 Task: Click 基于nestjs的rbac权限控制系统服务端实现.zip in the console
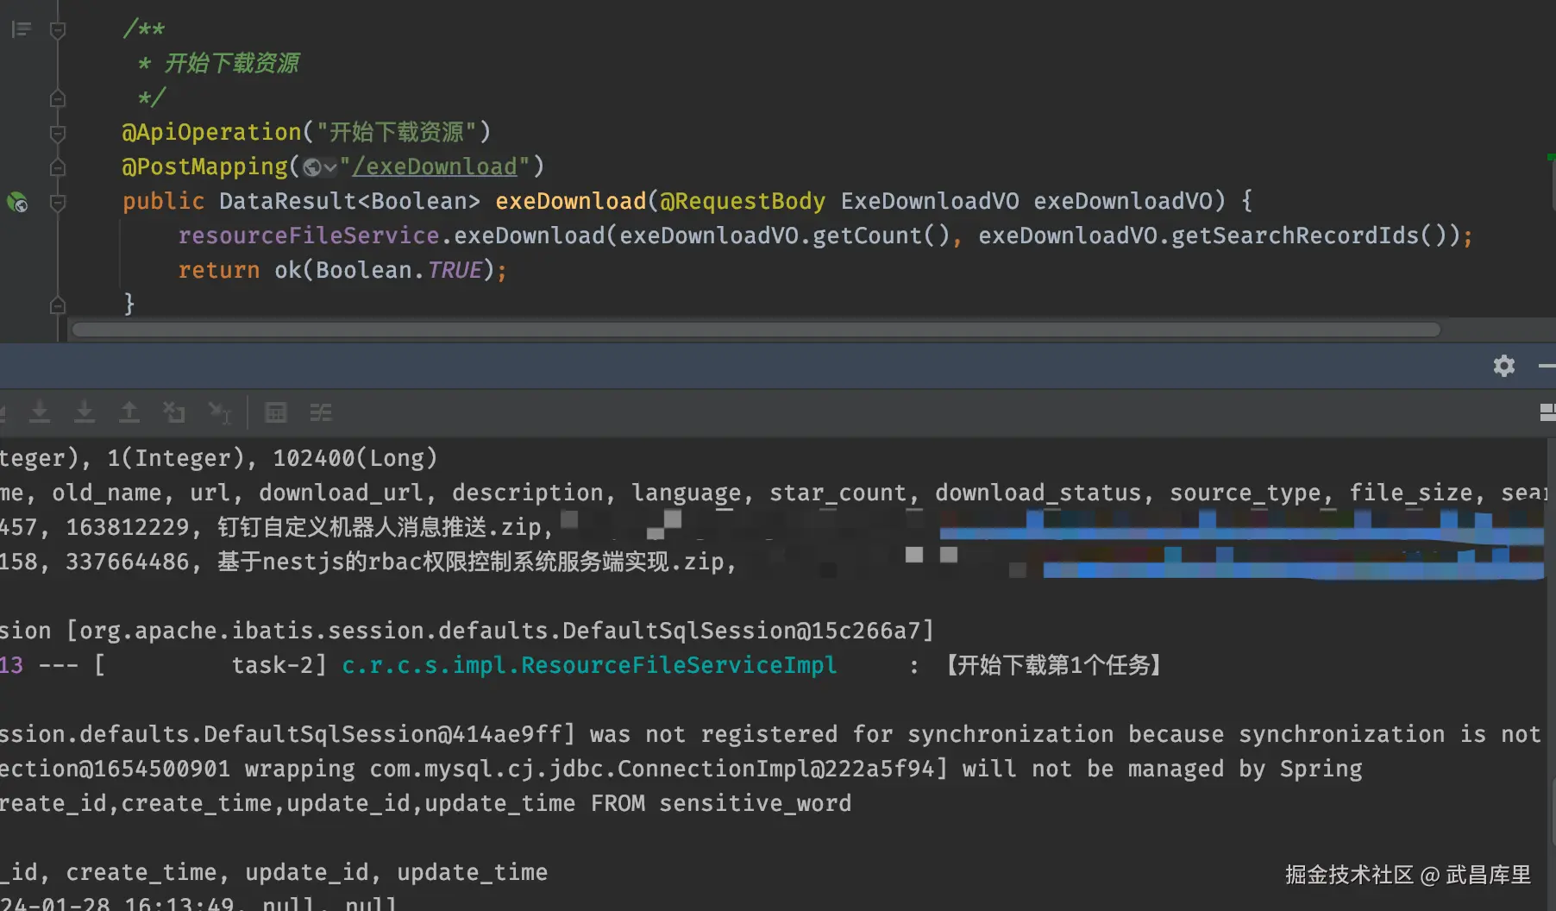(471, 562)
